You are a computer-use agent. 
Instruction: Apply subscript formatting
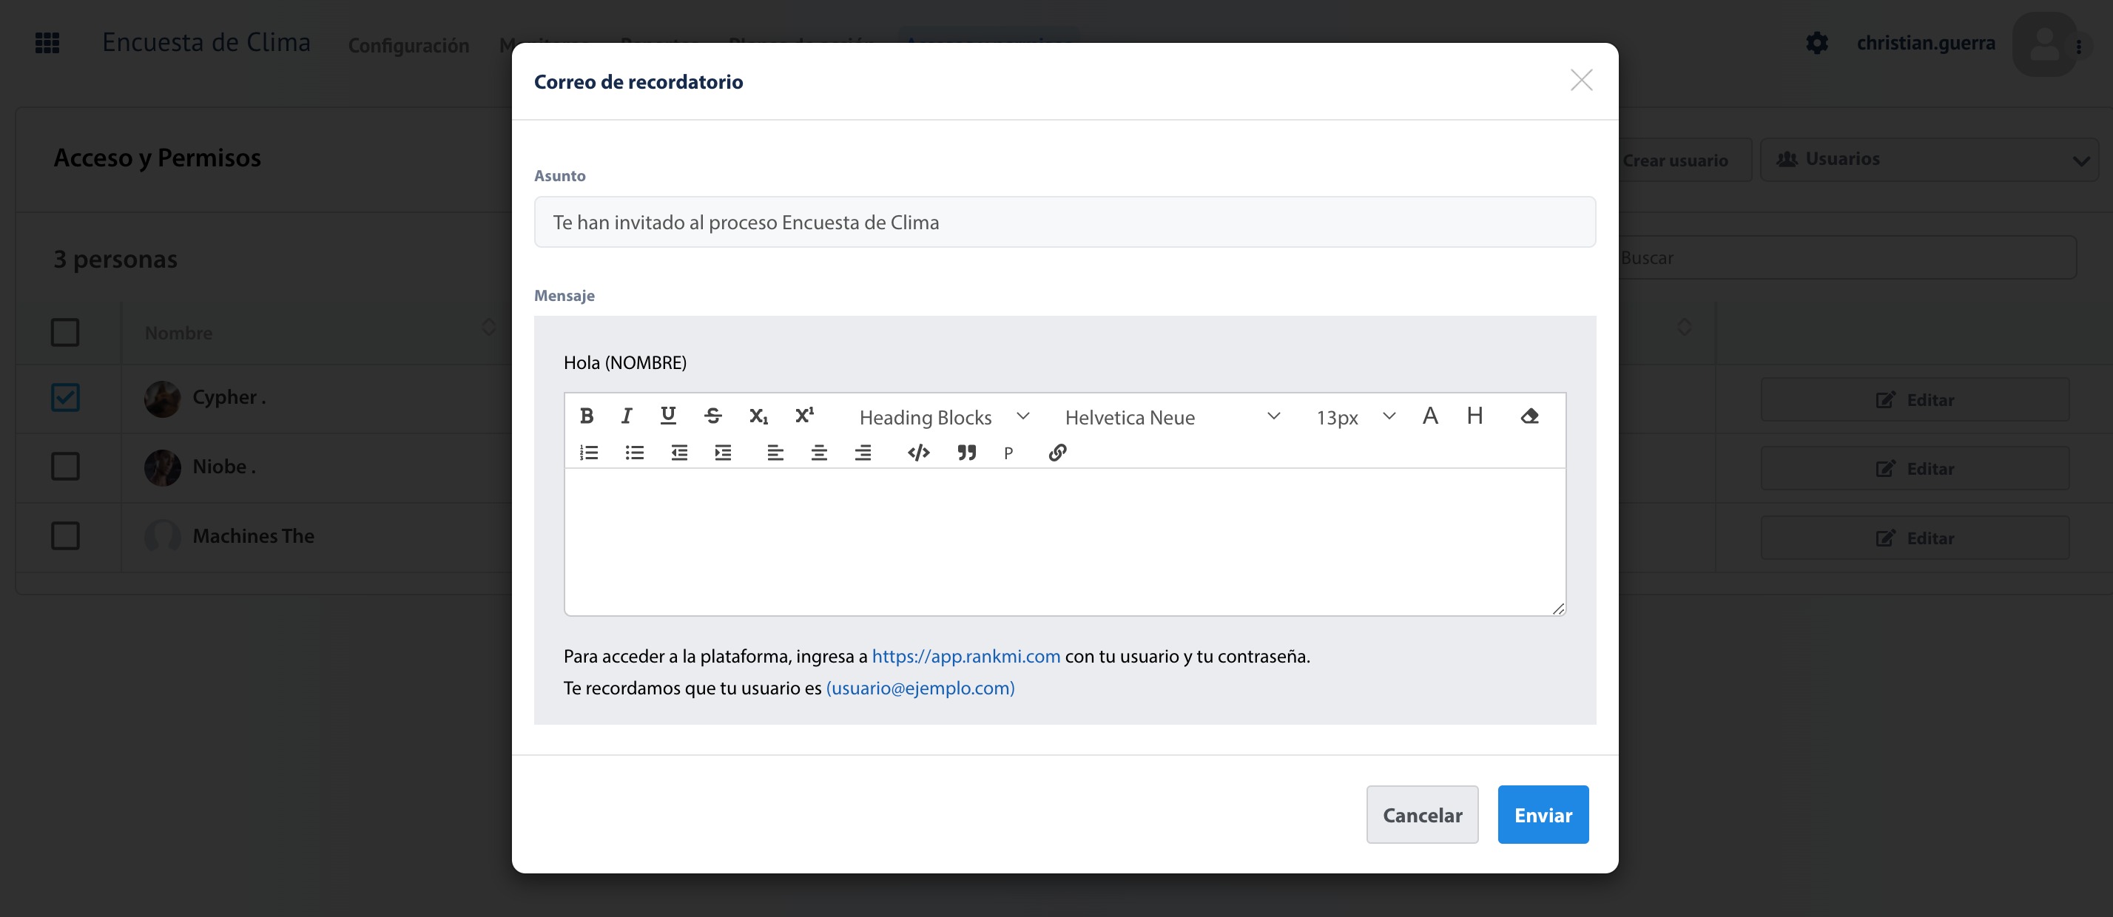point(759,416)
